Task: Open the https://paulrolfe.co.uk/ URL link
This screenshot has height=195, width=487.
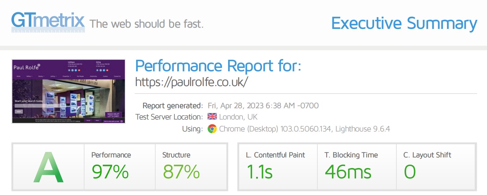Action: tap(191, 82)
